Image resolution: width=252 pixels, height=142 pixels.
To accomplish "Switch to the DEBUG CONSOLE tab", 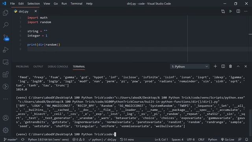I will click(58, 67).
